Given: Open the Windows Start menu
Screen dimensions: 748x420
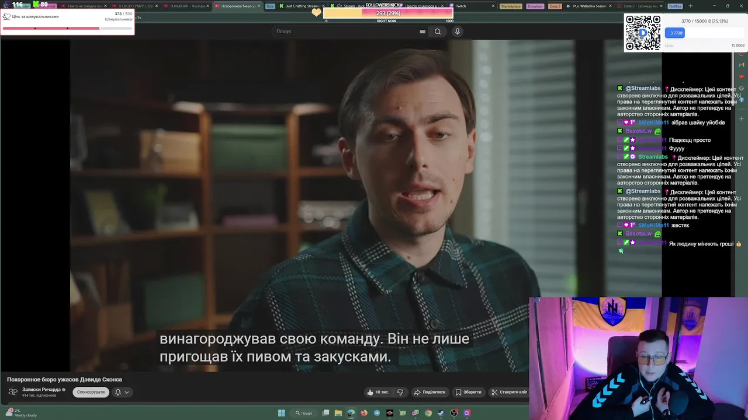Looking at the screenshot, I should pos(282,413).
